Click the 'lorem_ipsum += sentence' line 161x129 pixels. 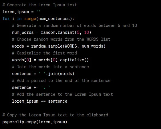[x=40, y=101]
